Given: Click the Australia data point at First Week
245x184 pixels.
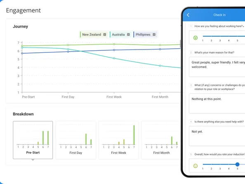Looking at the screenshot, I should pos(114,58).
